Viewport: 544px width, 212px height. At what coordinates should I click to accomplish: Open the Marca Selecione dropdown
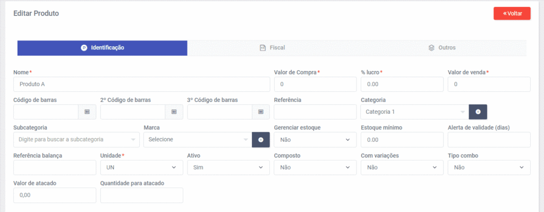coord(198,140)
